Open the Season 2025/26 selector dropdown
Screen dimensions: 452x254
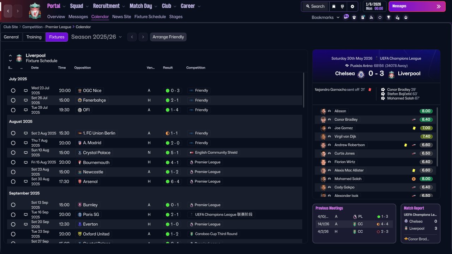[x=96, y=37]
